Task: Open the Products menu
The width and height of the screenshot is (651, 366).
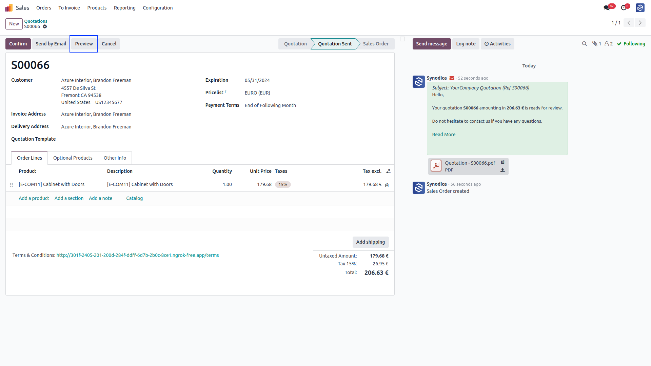Action: tap(97, 8)
